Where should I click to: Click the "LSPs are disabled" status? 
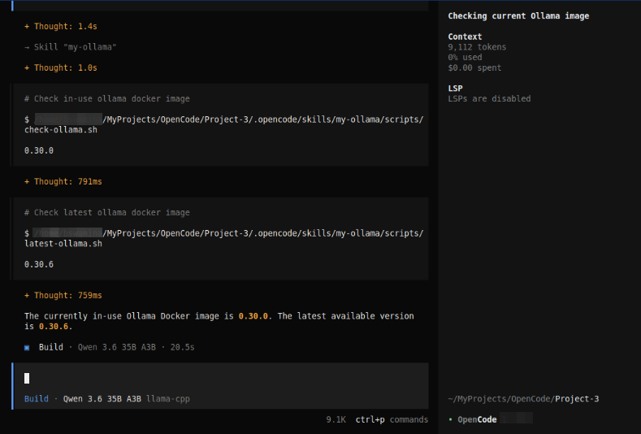(489, 98)
